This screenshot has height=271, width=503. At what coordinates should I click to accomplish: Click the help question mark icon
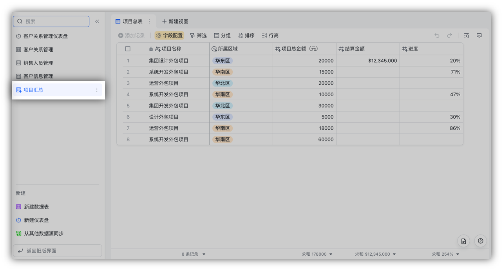pos(480,241)
